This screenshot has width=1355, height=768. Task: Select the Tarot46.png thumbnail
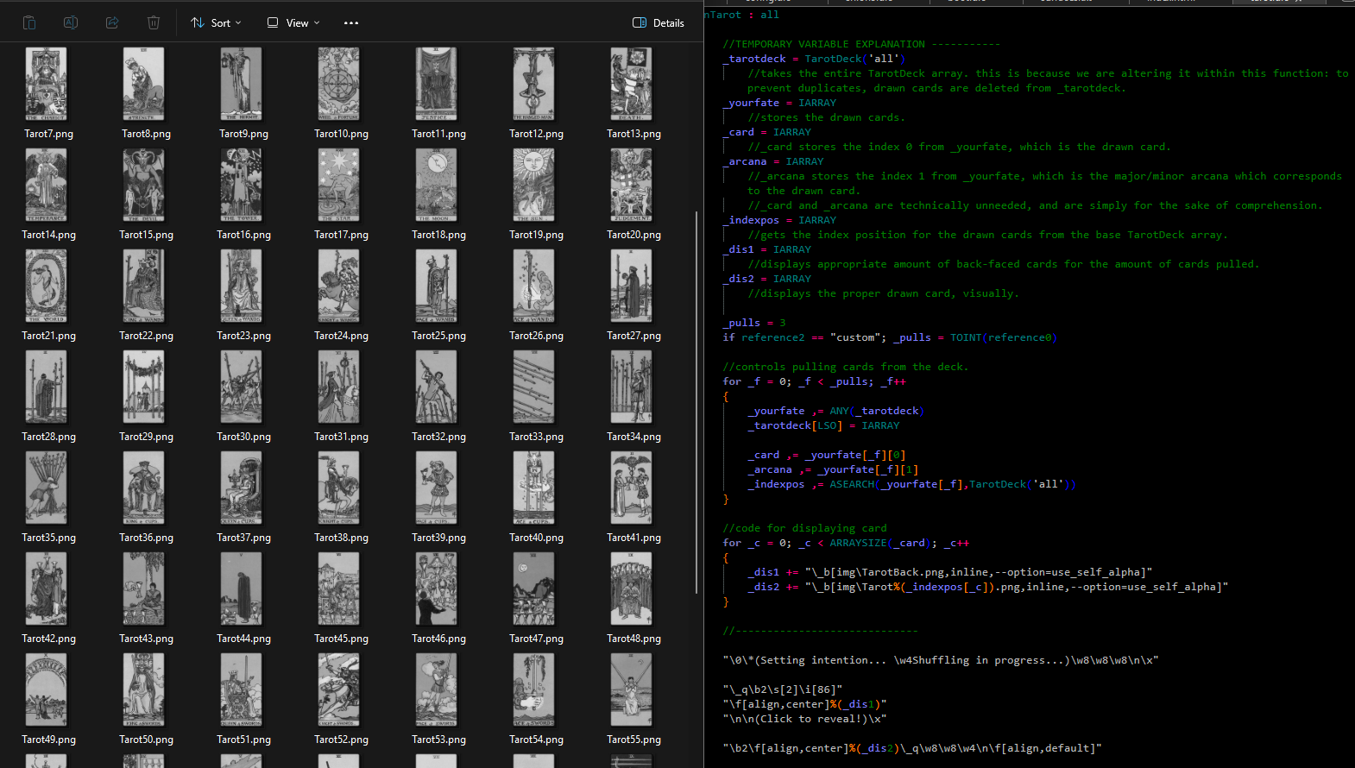click(437, 589)
